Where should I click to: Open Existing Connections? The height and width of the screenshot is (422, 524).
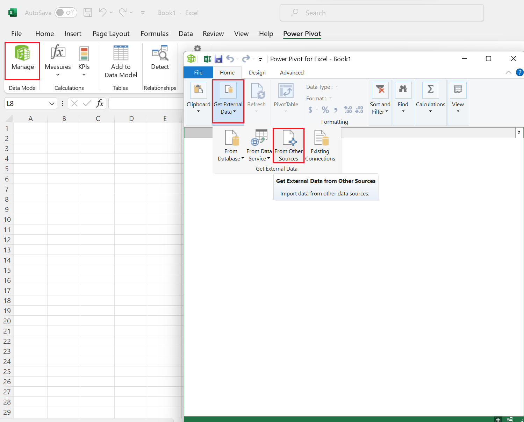pos(320,145)
